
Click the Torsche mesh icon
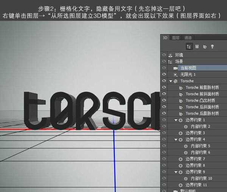click(x=175, y=81)
